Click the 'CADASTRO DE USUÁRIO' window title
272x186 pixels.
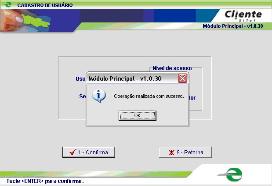[45, 5]
